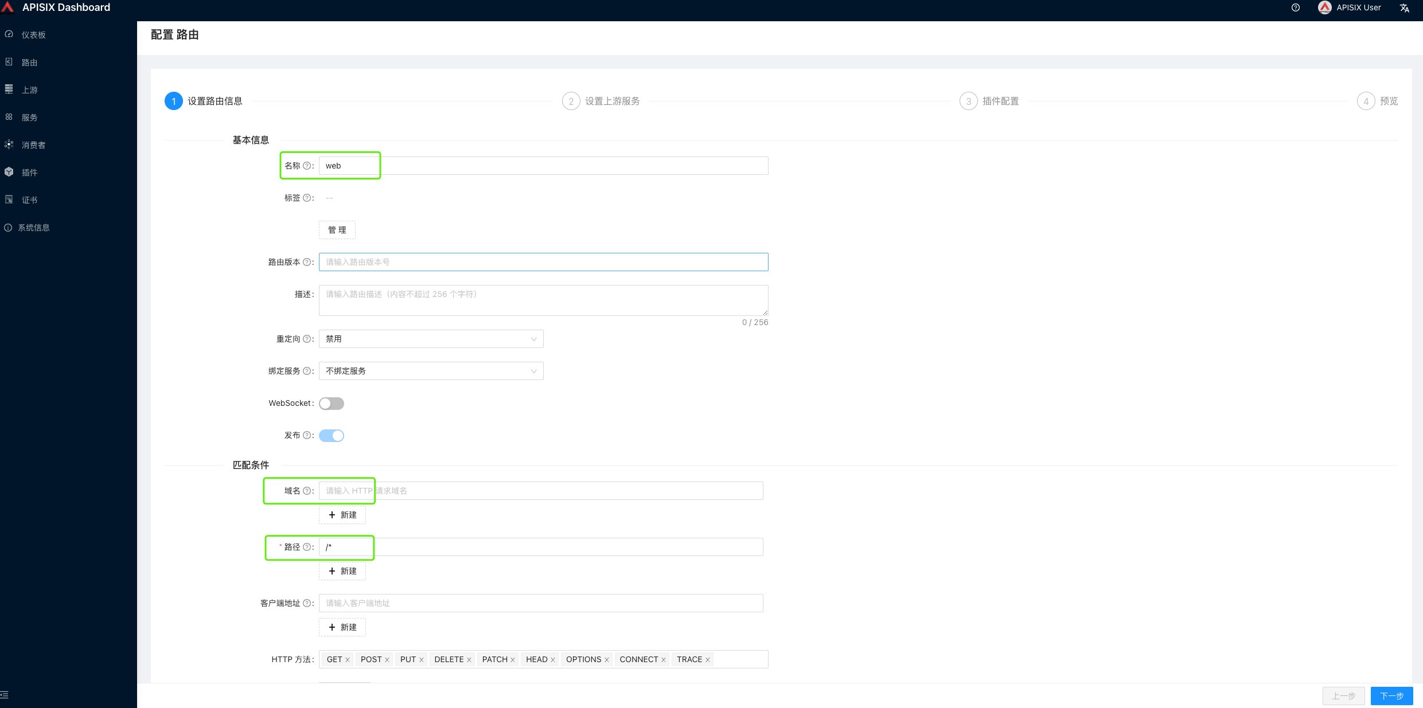Click the 下一步 next step button
Viewport: 1423px width, 708px height.
tap(1391, 695)
